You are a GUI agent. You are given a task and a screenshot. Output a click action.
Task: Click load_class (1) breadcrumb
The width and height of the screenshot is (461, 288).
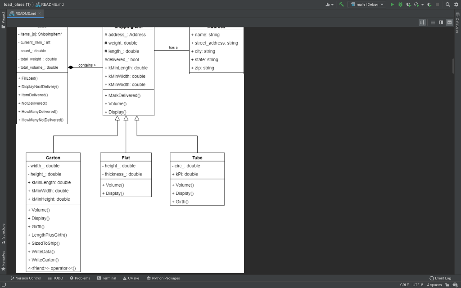point(17,4)
